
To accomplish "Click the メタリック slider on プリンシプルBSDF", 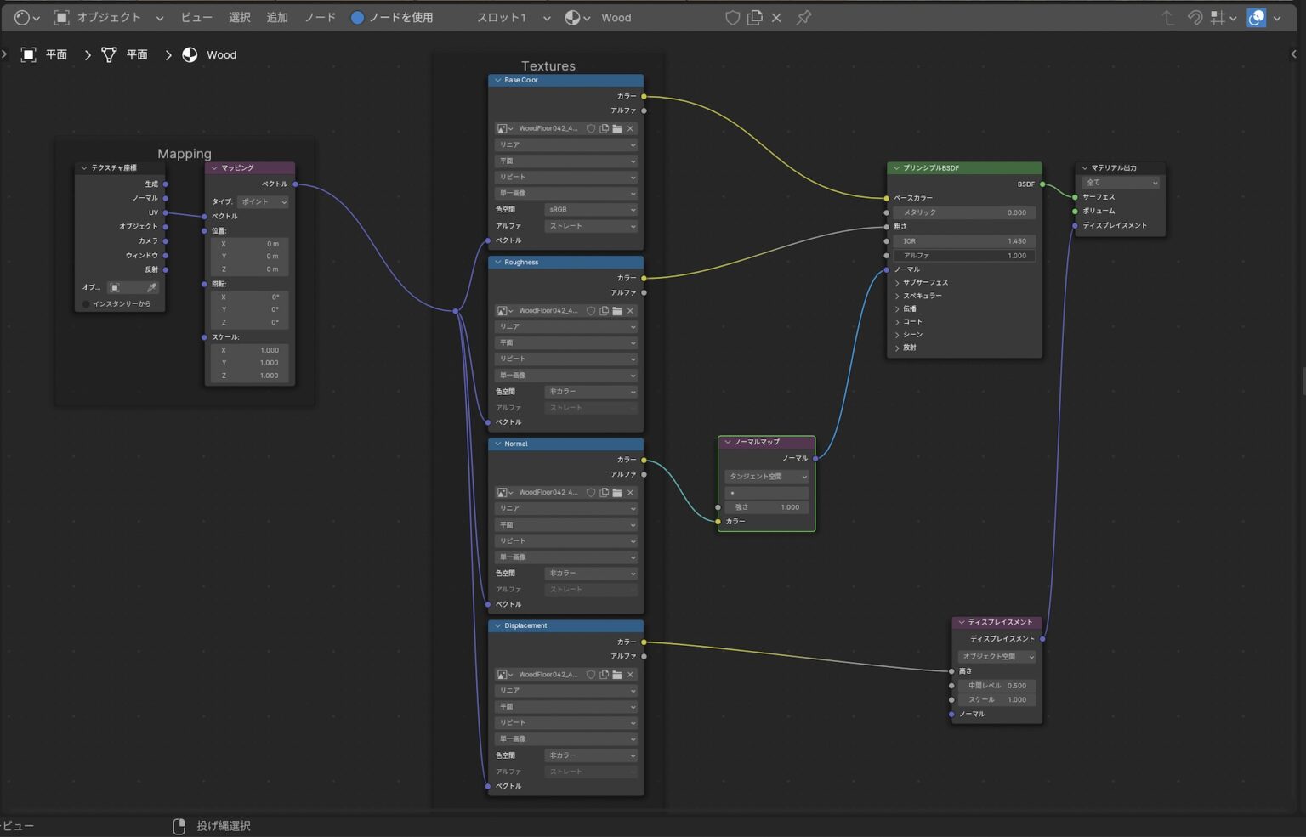I will point(964,212).
